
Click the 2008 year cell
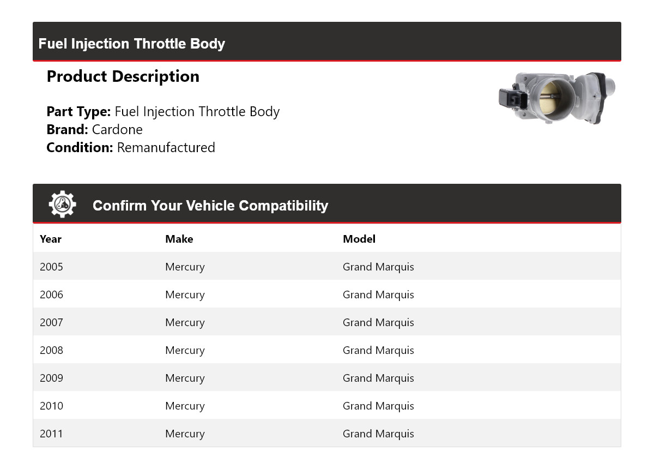(51, 350)
